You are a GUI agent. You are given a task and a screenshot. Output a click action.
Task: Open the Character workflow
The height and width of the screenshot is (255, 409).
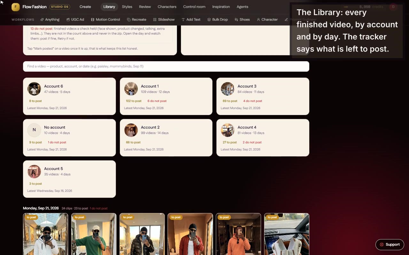tap(267, 19)
